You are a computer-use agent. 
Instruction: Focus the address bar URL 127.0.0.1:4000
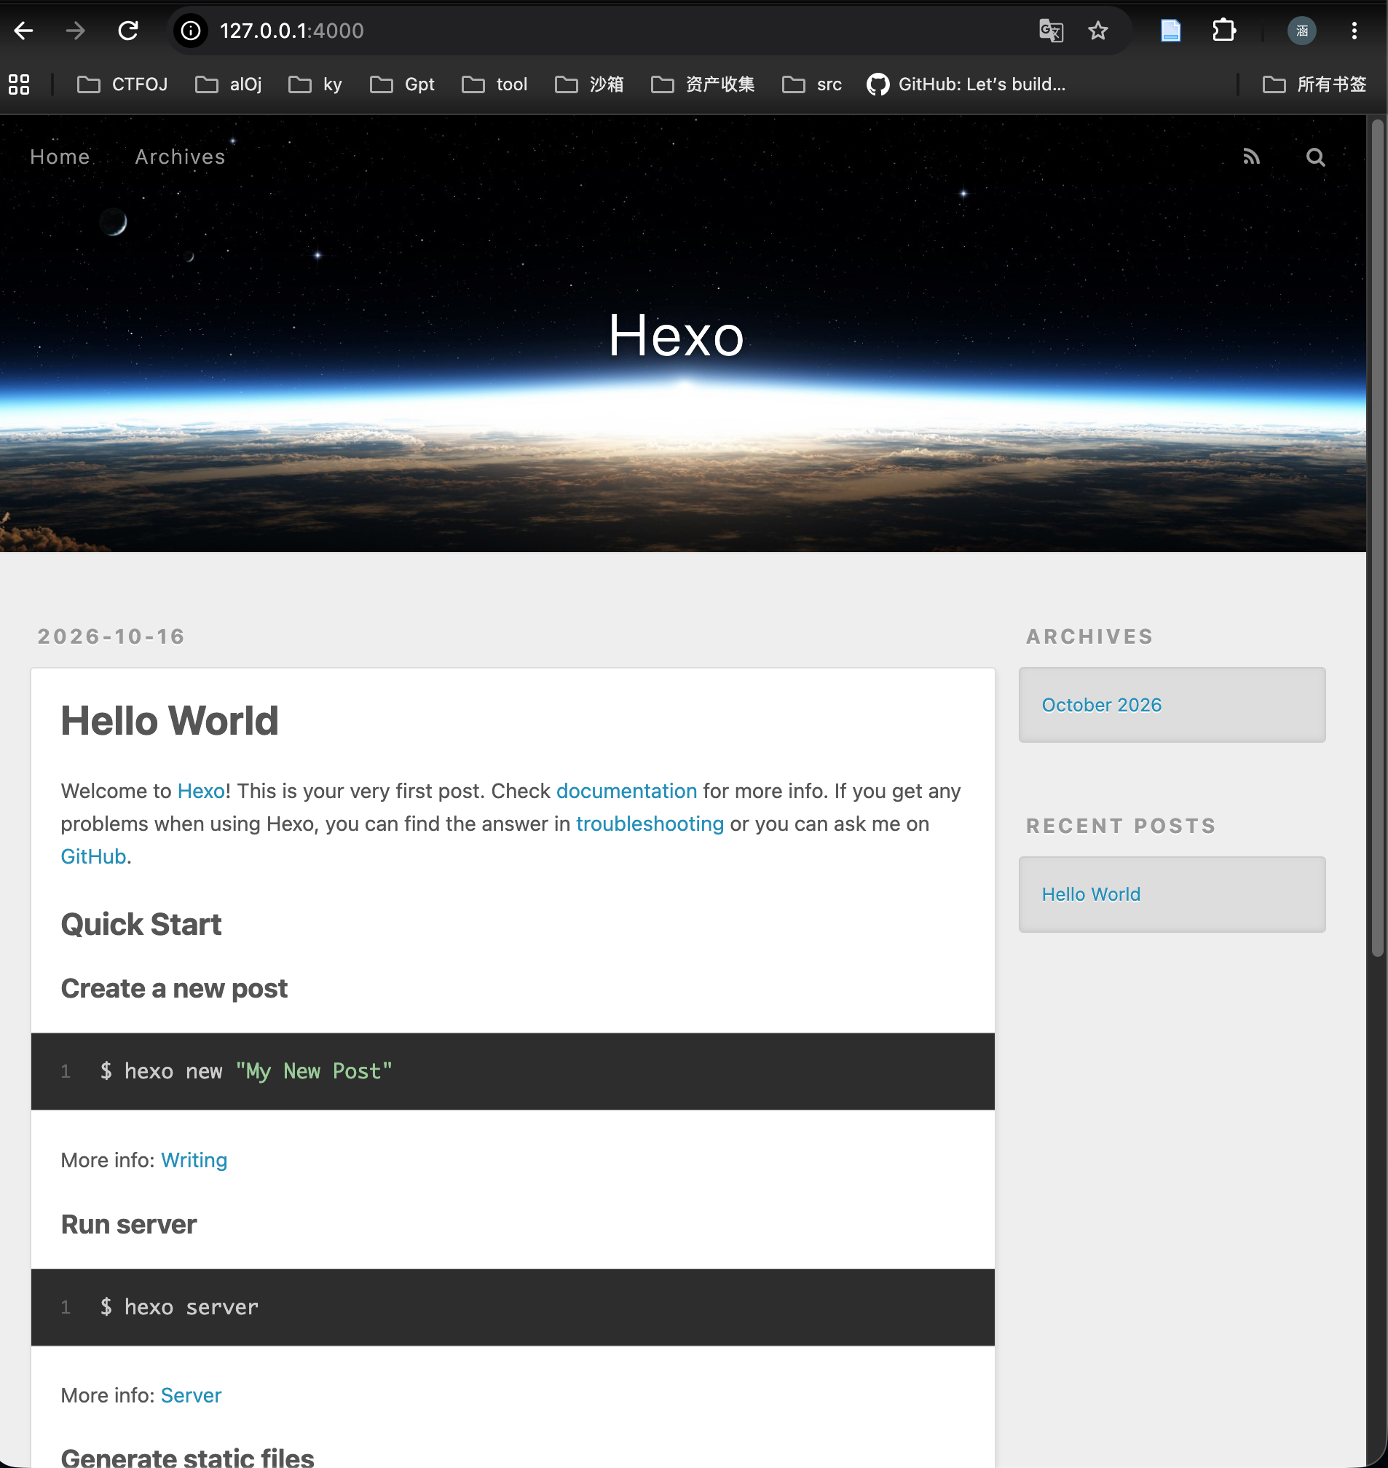(x=291, y=31)
